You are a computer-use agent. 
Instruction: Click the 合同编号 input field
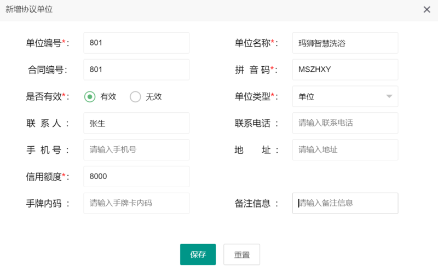click(136, 70)
